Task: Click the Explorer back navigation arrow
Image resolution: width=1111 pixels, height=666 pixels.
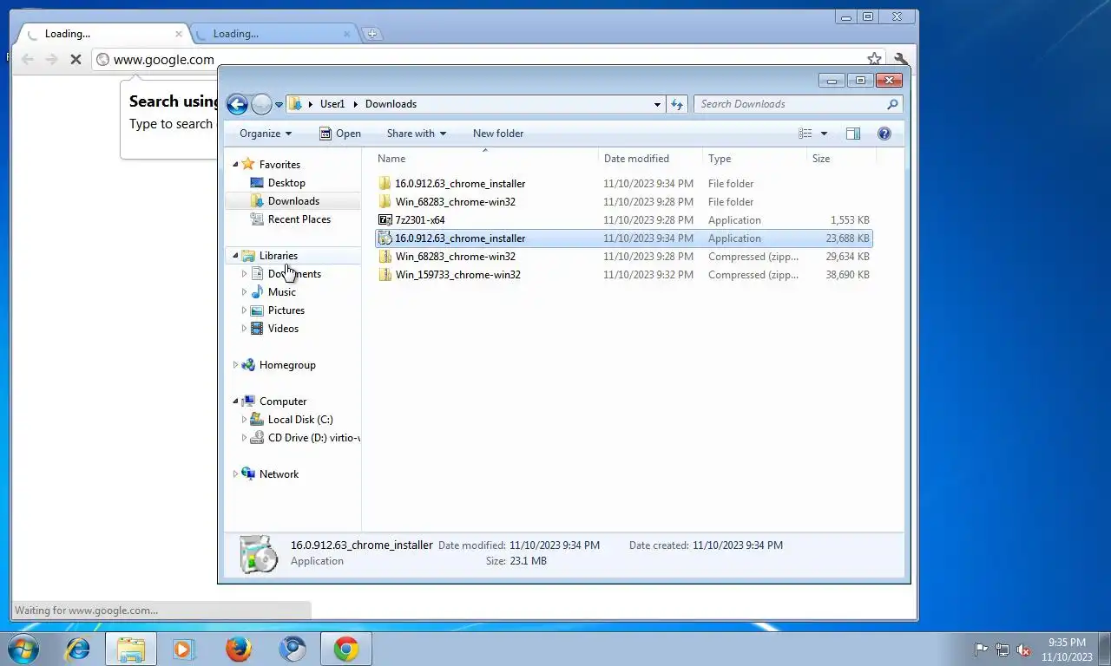Action: (x=237, y=104)
